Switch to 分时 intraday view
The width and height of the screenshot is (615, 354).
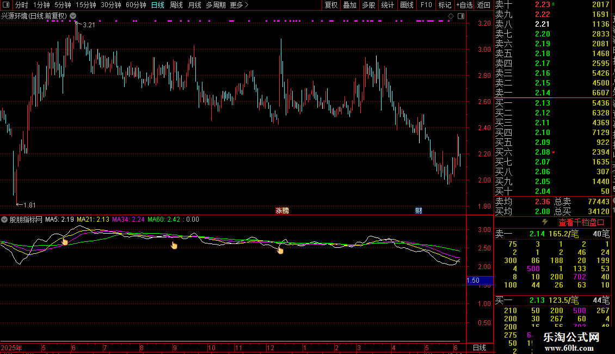(x=22, y=5)
